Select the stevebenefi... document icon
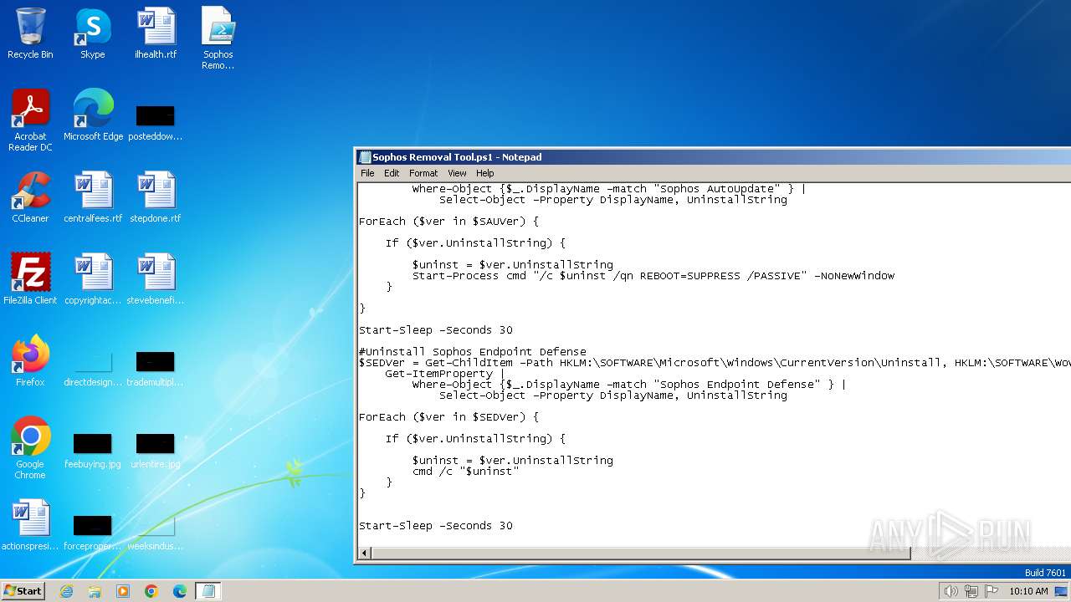Viewport: 1071px width, 602px height. (156, 279)
